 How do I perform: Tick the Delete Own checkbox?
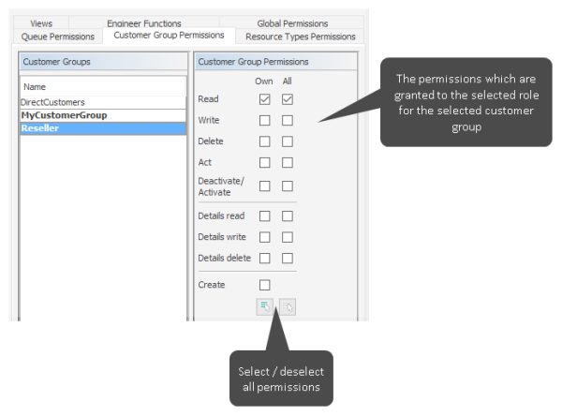(x=265, y=141)
